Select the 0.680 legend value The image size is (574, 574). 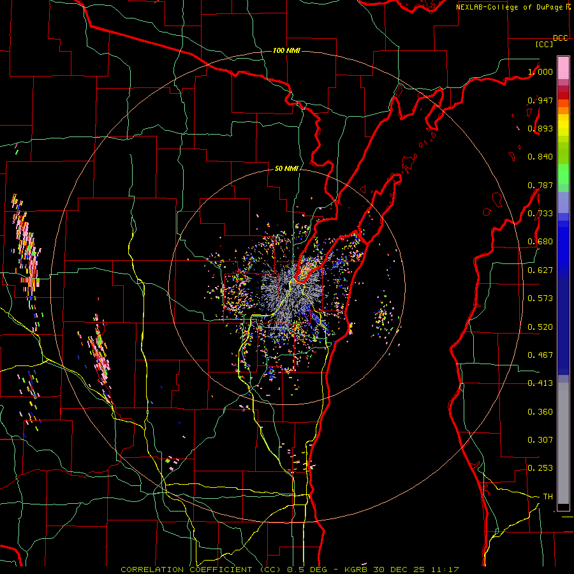pyautogui.click(x=540, y=242)
